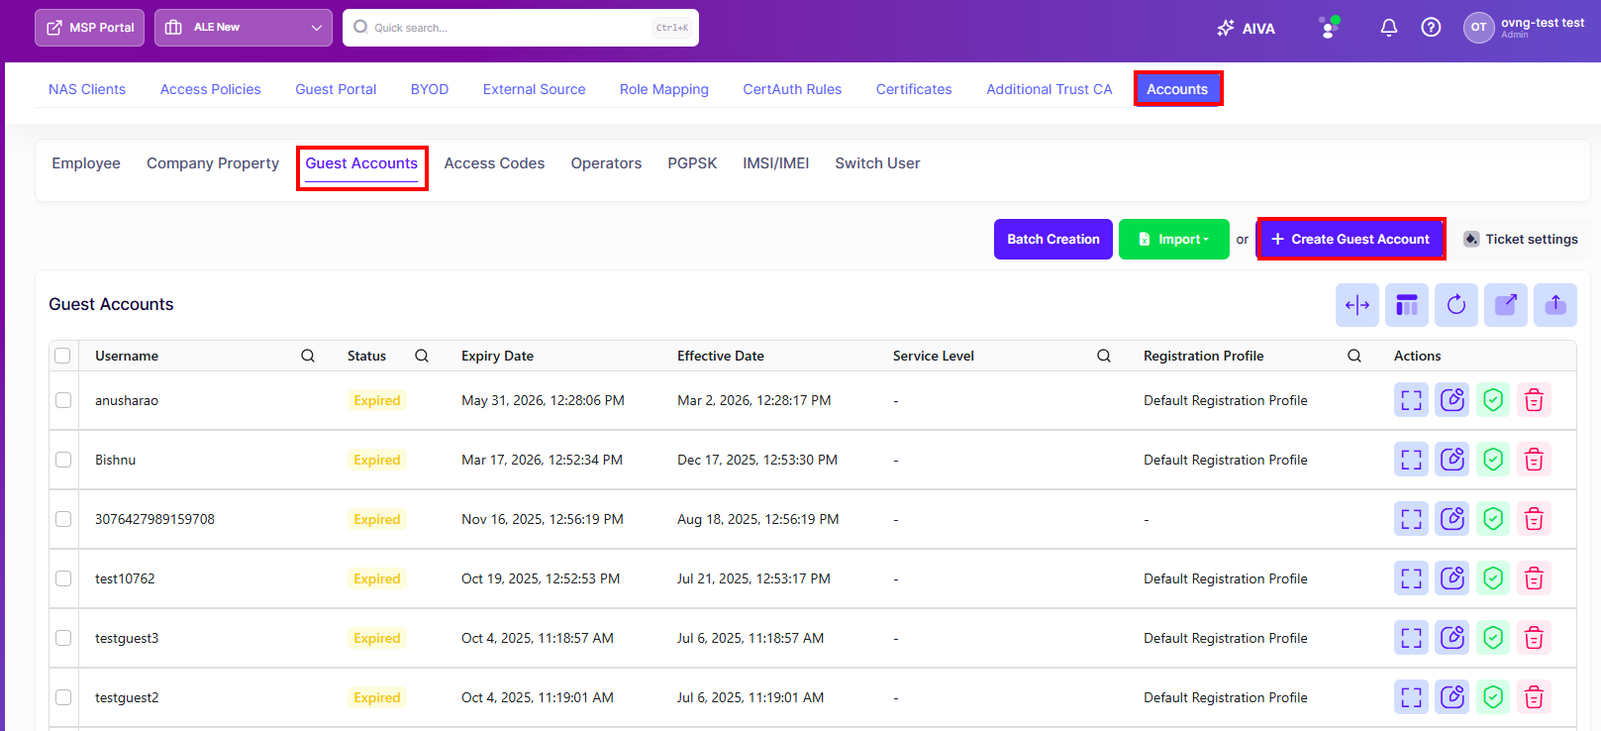Screen dimensions: 1601x731
Task: Open the PGPSK tab
Action: (692, 163)
